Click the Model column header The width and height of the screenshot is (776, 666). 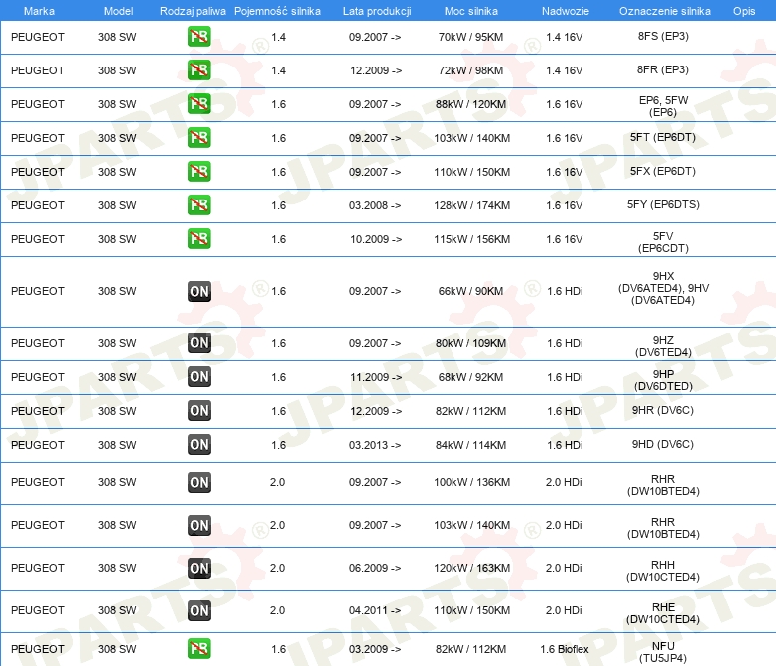click(x=118, y=11)
